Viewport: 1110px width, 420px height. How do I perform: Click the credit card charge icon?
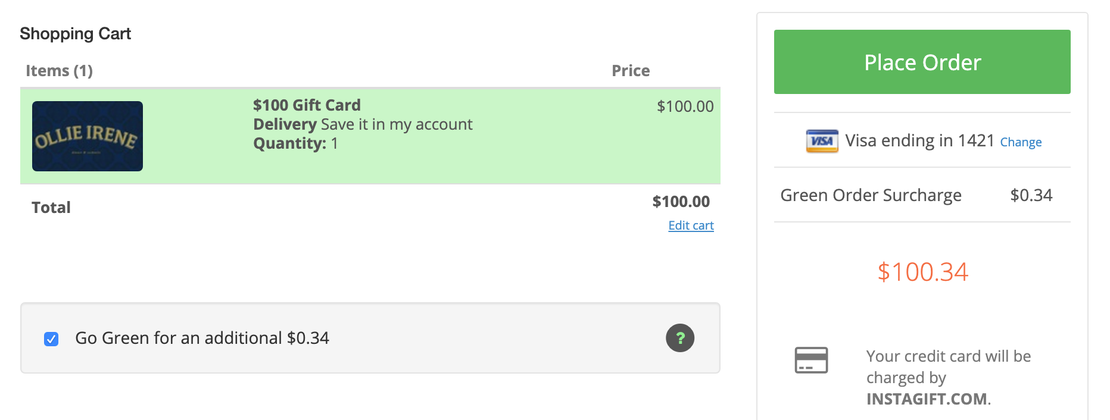[811, 361]
